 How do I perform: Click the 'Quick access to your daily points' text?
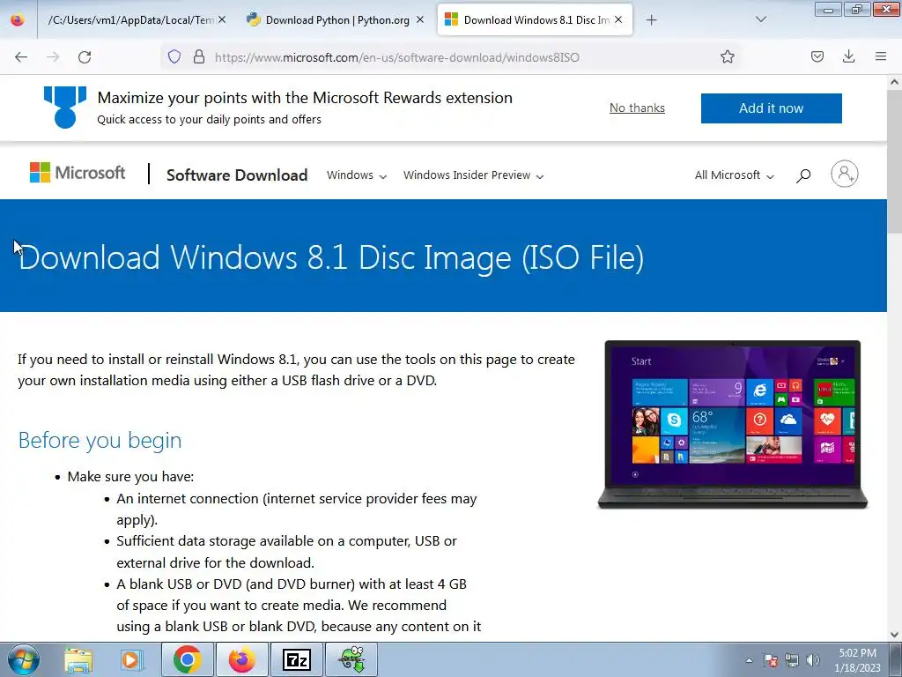click(209, 120)
